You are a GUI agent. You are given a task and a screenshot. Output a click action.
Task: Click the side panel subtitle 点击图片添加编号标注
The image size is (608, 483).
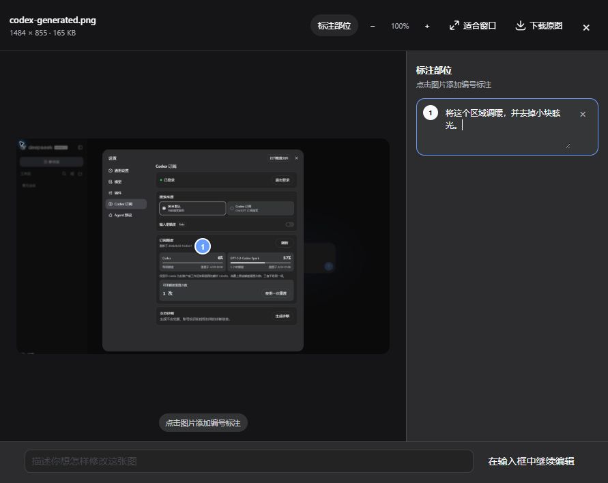pyautogui.click(x=454, y=85)
